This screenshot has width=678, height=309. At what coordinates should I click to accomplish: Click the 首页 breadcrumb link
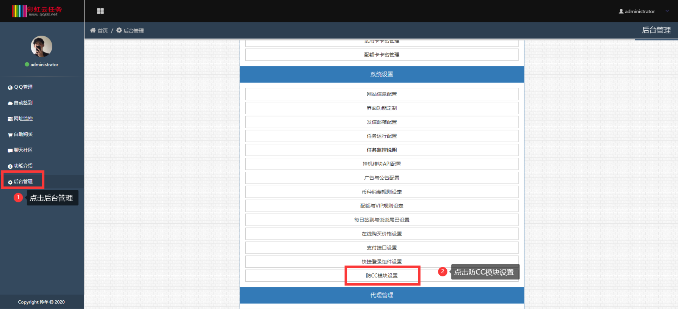[102, 31]
